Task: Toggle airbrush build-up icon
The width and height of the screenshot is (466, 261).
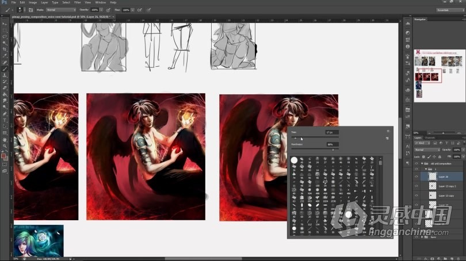Action: (140, 10)
